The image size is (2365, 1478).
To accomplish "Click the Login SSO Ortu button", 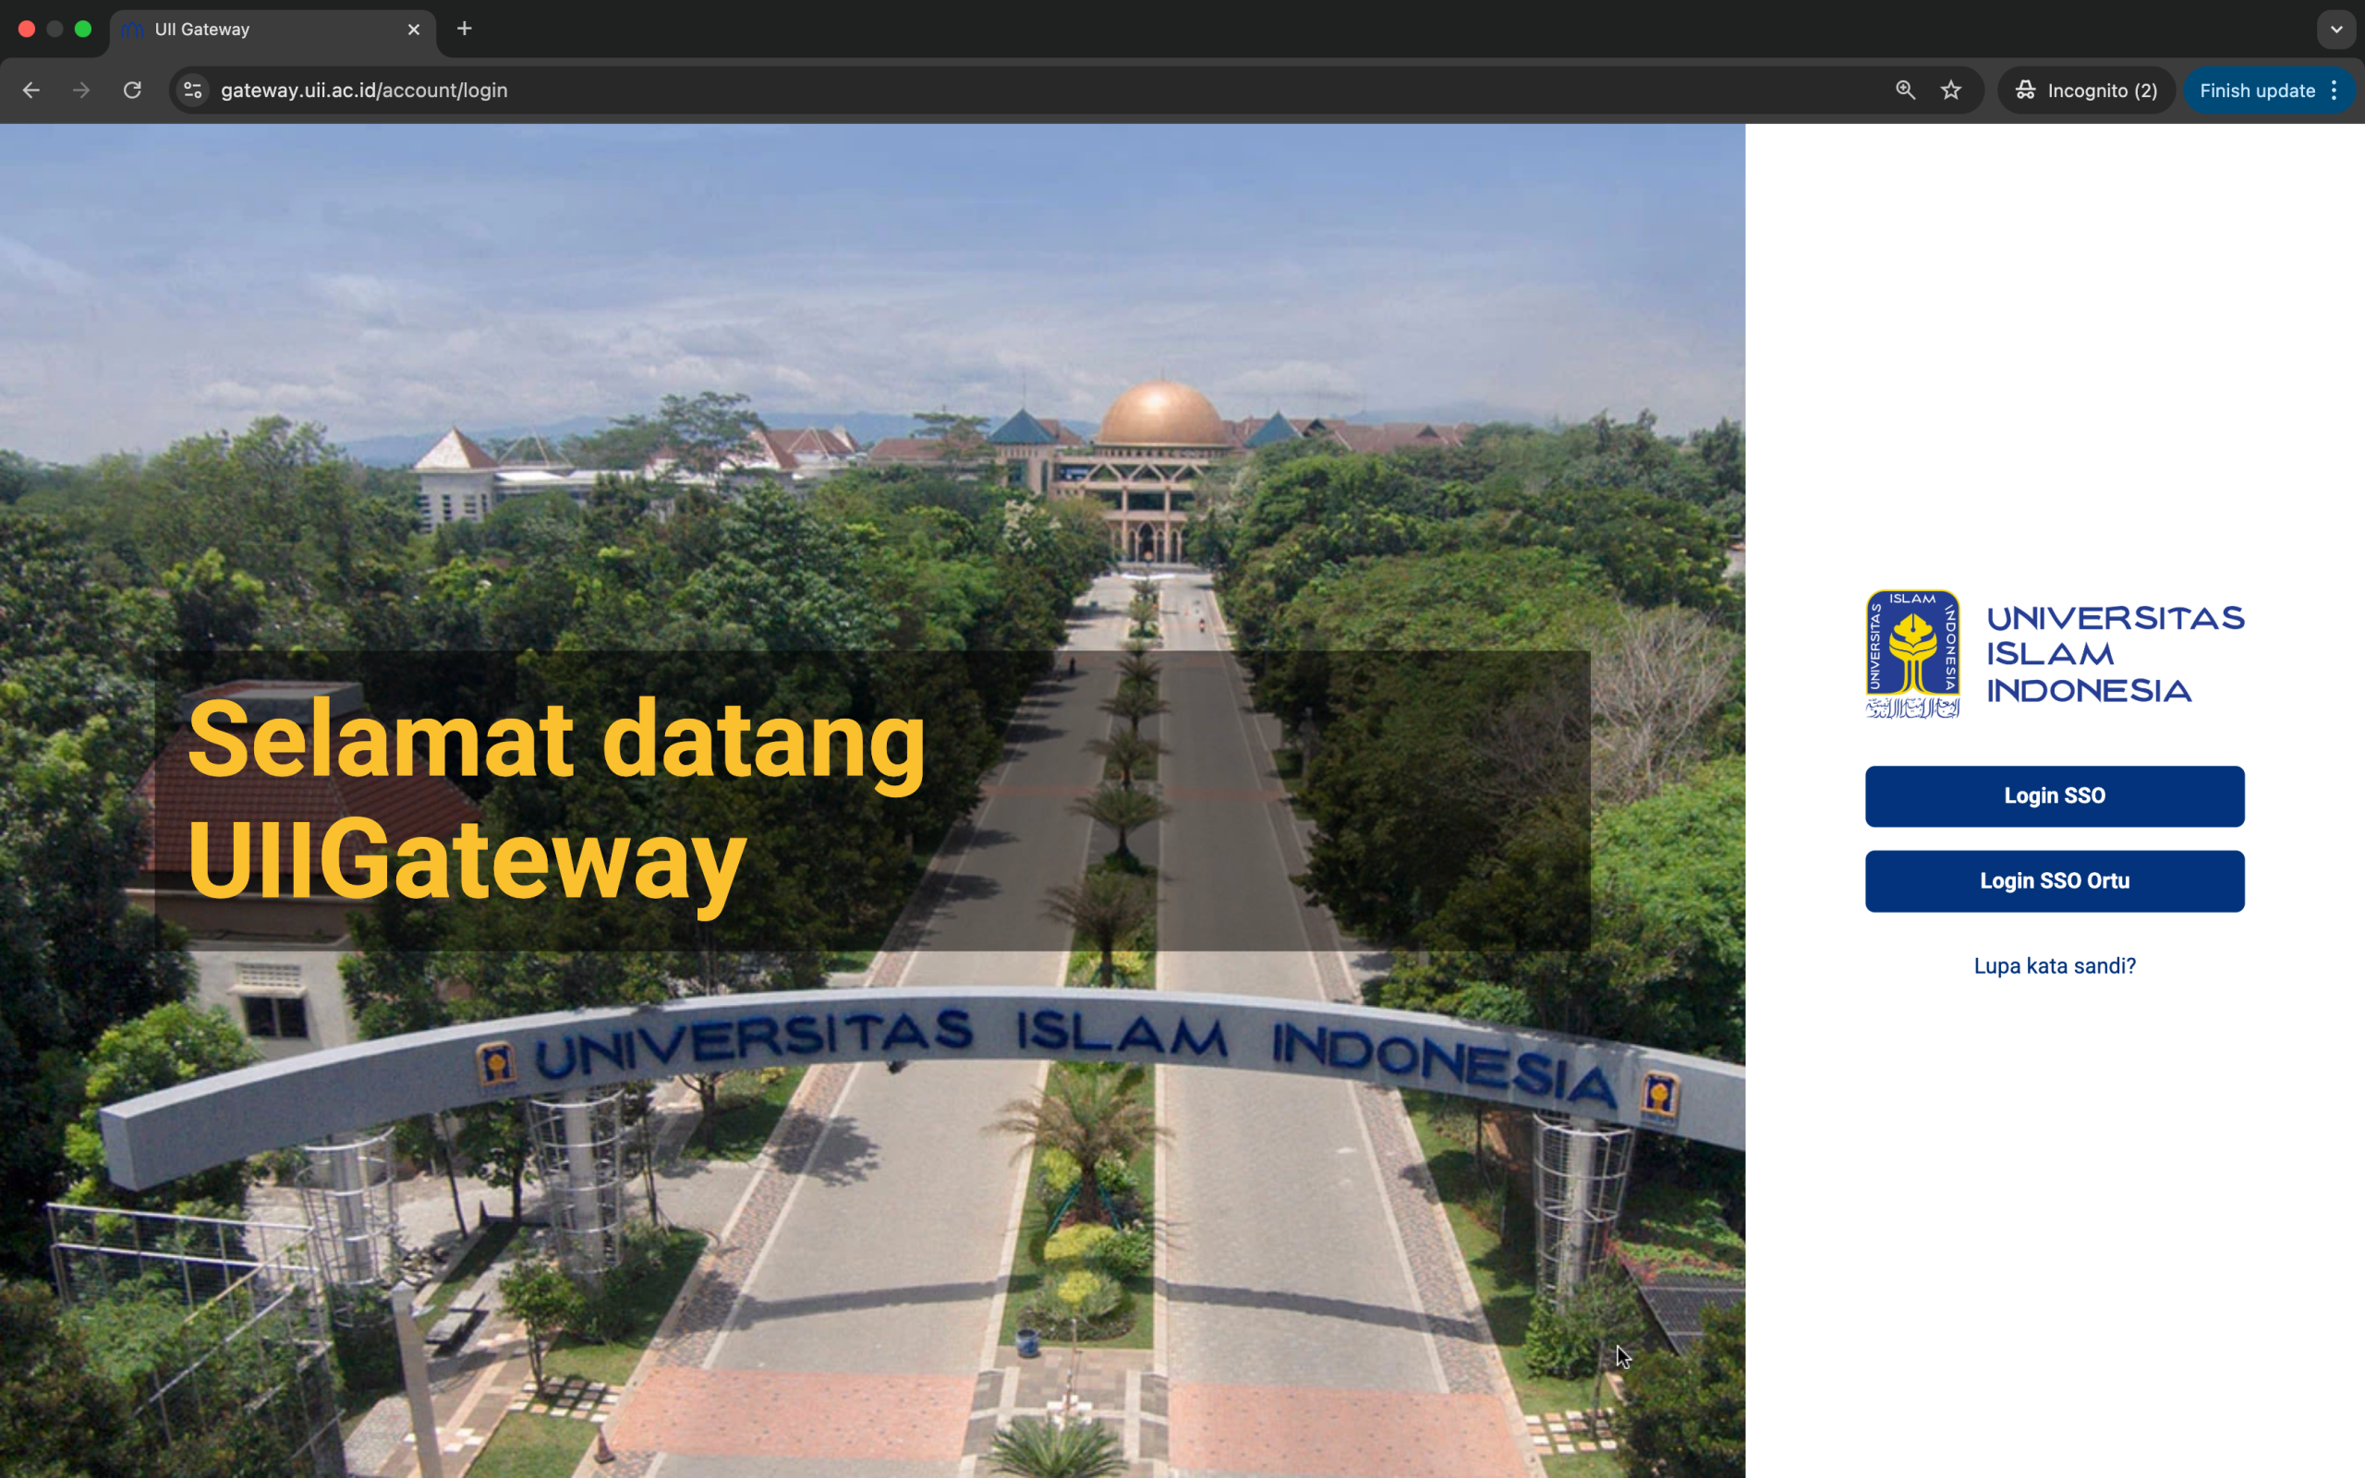I will (x=2055, y=880).
